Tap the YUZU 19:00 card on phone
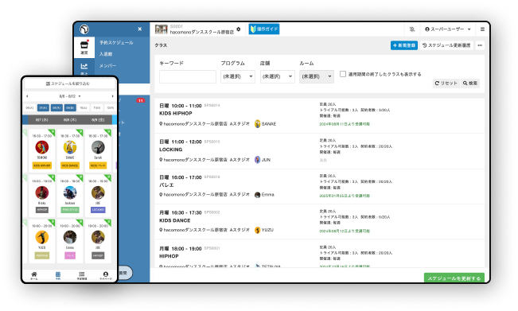The image size is (518, 311). [42, 241]
